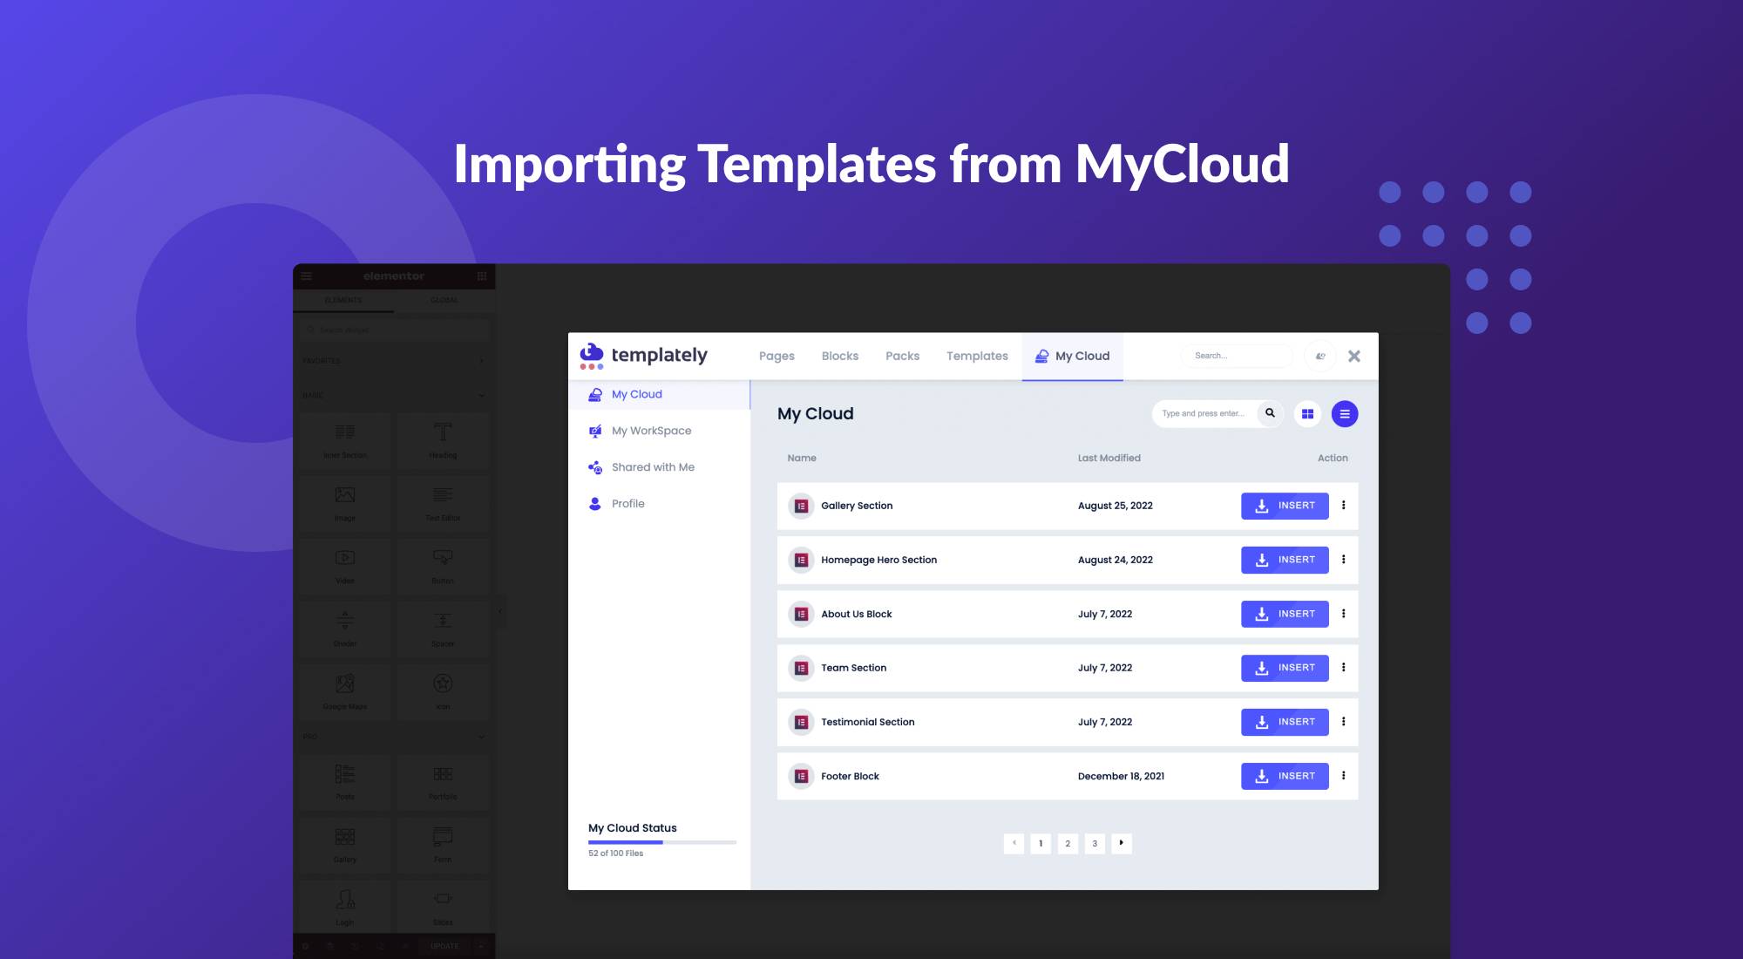The height and width of the screenshot is (959, 1743).
Task: Open three-dot menu for Team Section
Action: 1343,668
